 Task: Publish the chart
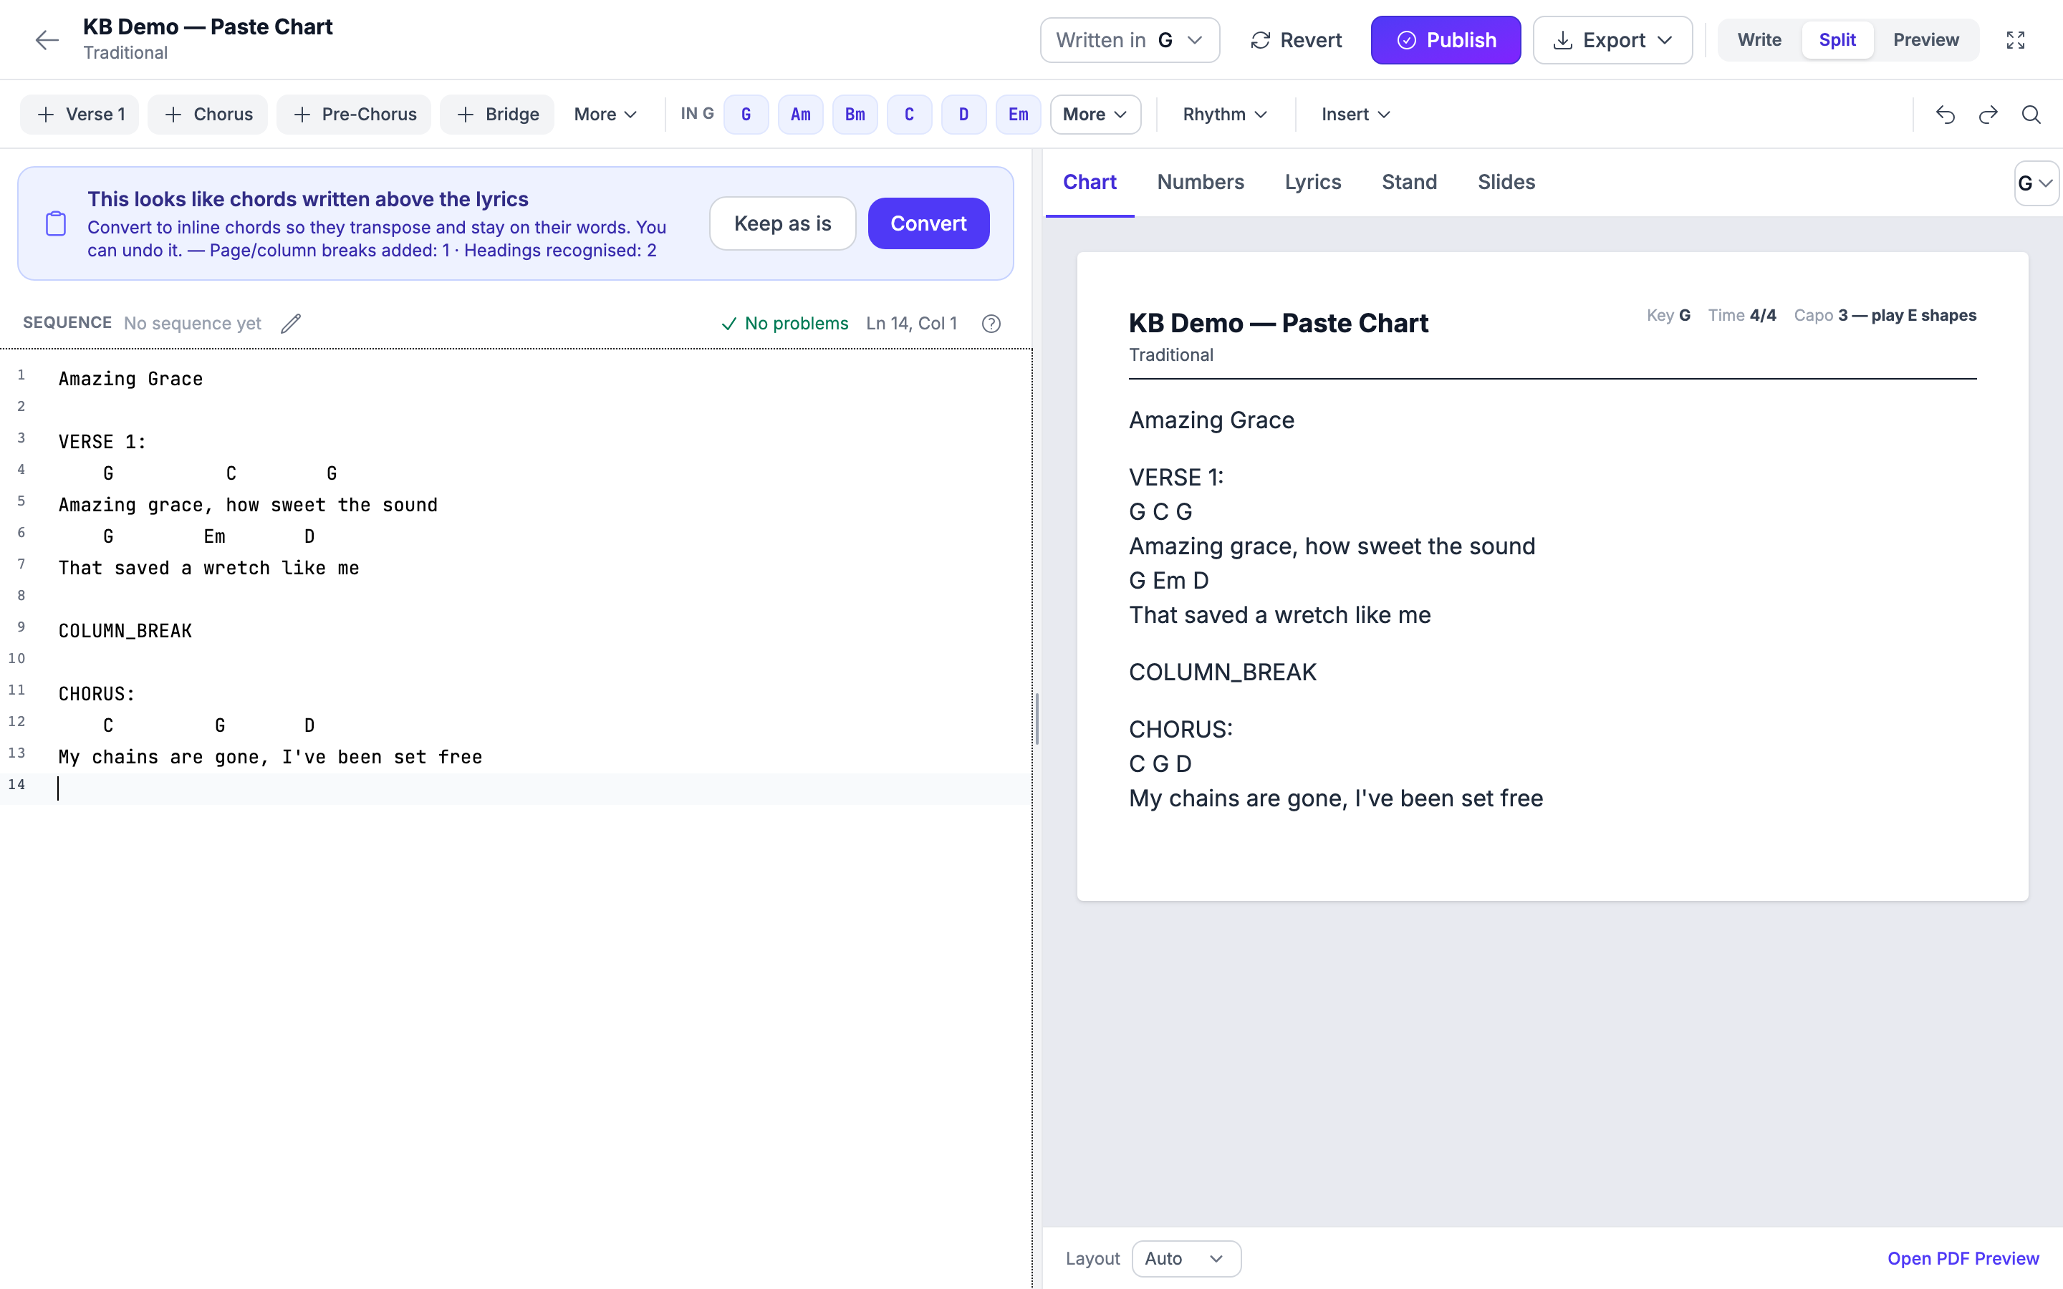[x=1446, y=40]
